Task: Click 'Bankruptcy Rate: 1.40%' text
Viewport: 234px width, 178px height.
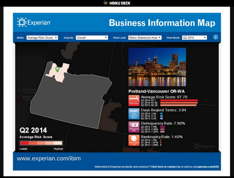Action: (x=162, y=137)
